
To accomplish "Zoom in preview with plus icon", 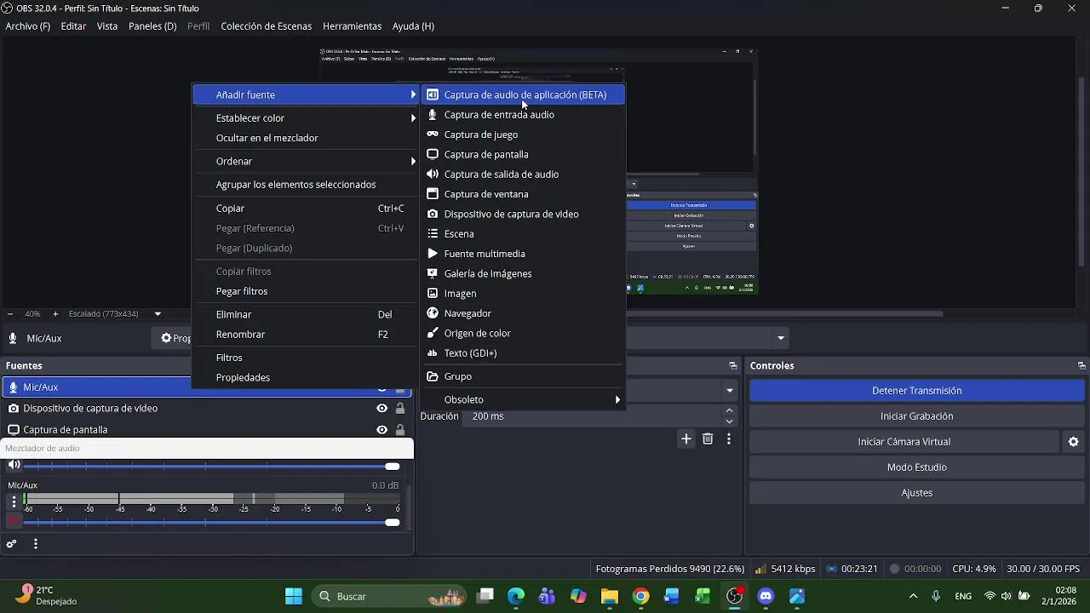I will [55, 314].
